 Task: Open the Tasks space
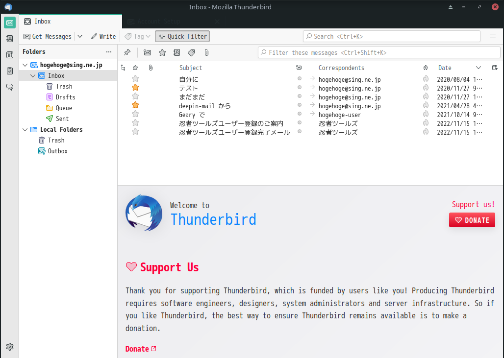(10, 71)
